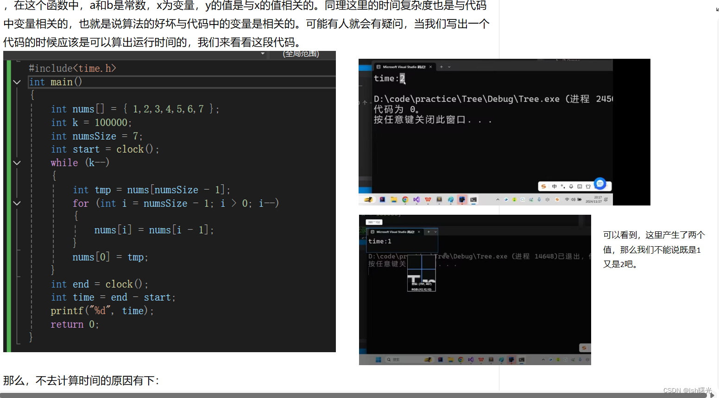719x398 pixels.
Task: Open tab dropdown in the time:1 terminal
Action: coord(435,232)
